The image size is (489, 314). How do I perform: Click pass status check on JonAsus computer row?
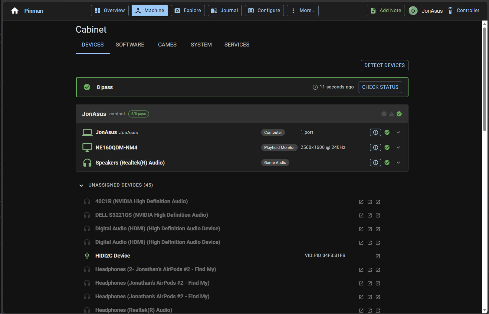tap(387, 132)
